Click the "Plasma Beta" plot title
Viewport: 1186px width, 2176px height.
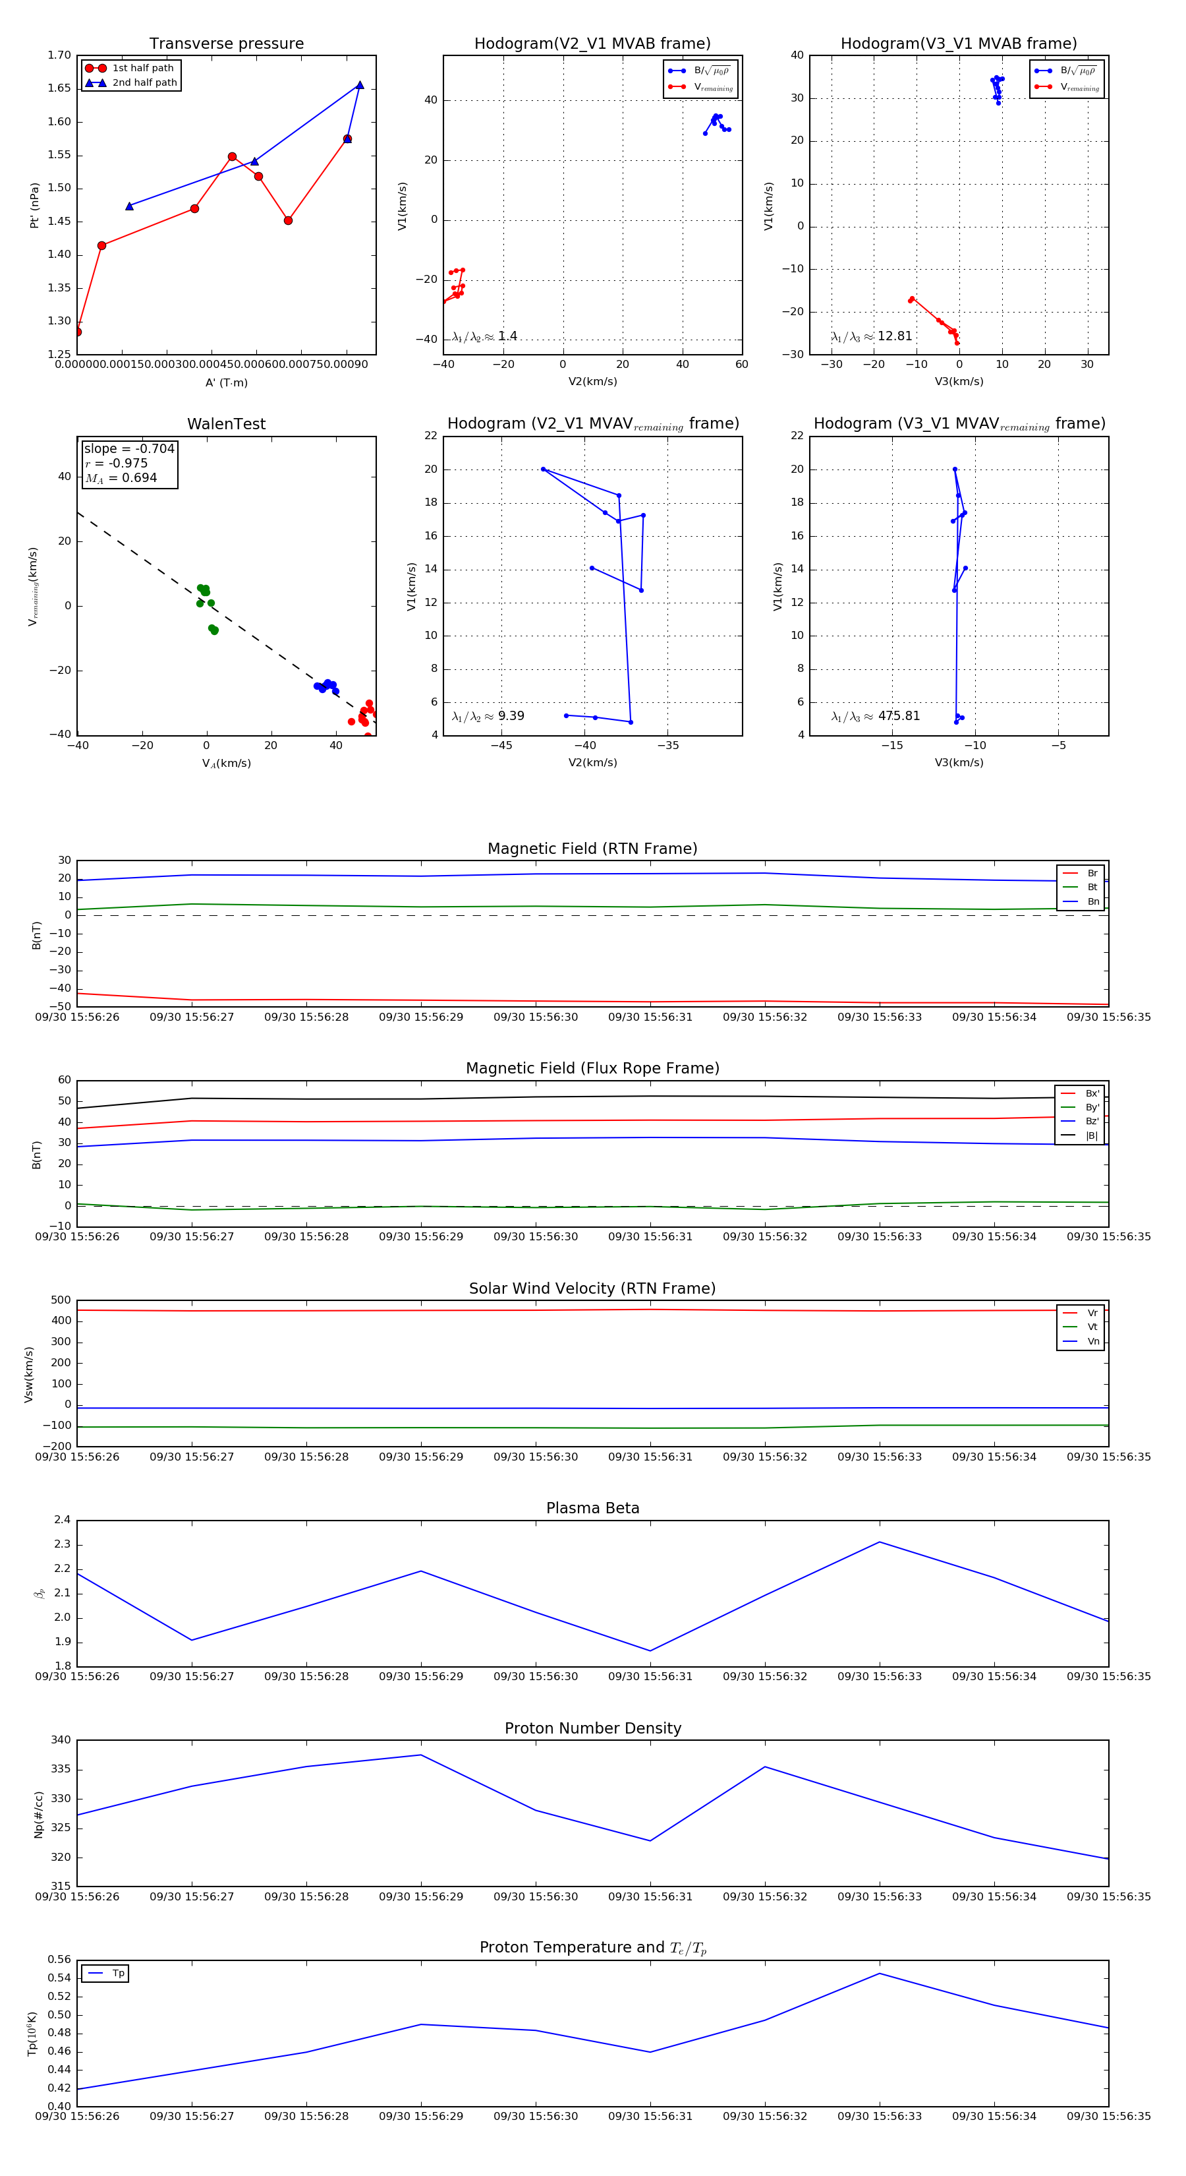592,1509
